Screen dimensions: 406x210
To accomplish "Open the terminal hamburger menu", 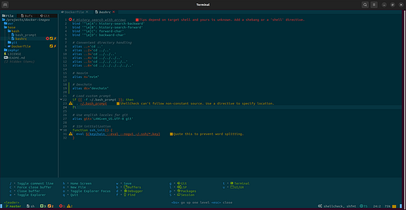I will tap(374, 5).
